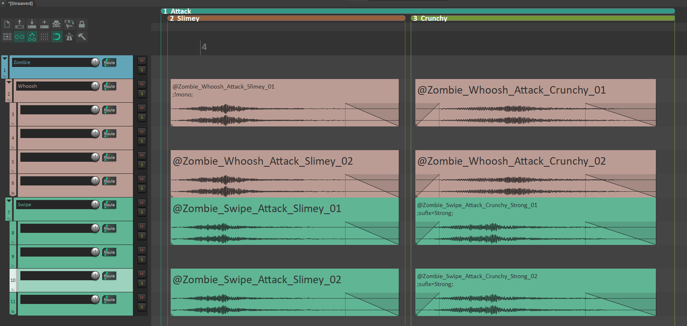Solo the Swipe folder track

click(x=142, y=212)
